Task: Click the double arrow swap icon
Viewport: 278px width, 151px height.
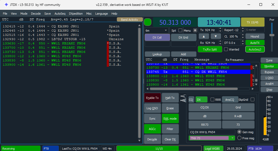Action: pyautogui.click(x=183, y=98)
